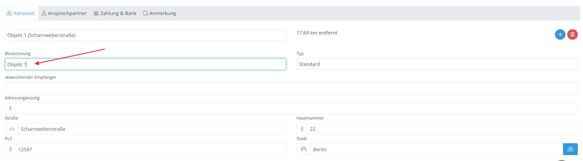Click the abweichender Empfänger input field
Screen dimensions: 583x161
point(291,88)
